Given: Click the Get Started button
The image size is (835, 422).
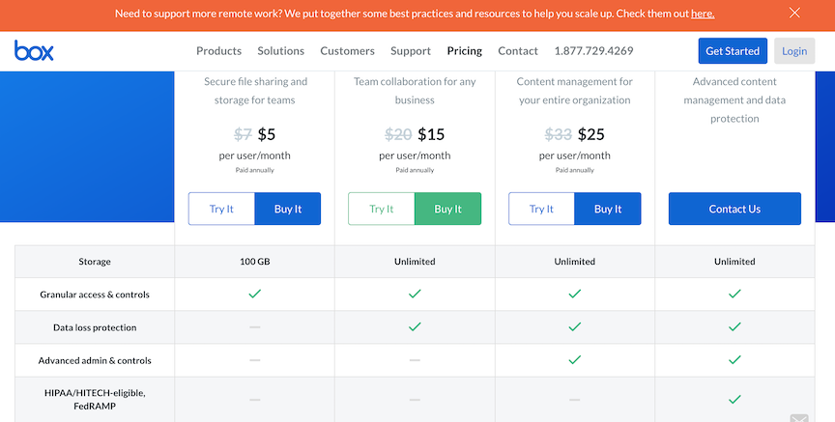Looking at the screenshot, I should [x=733, y=51].
